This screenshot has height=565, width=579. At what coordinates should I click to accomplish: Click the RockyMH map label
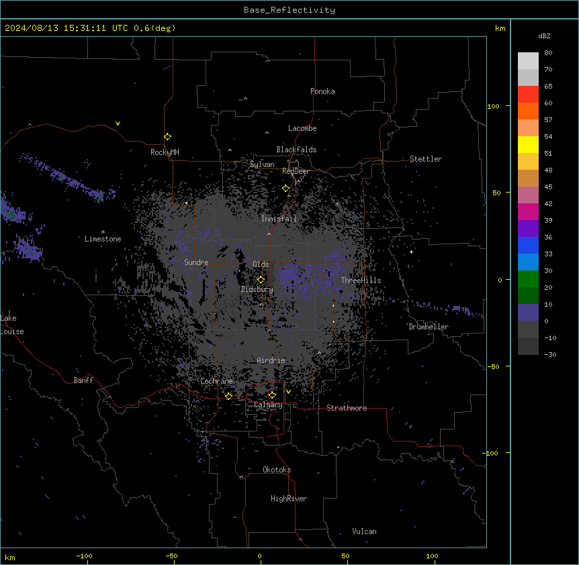tap(165, 152)
